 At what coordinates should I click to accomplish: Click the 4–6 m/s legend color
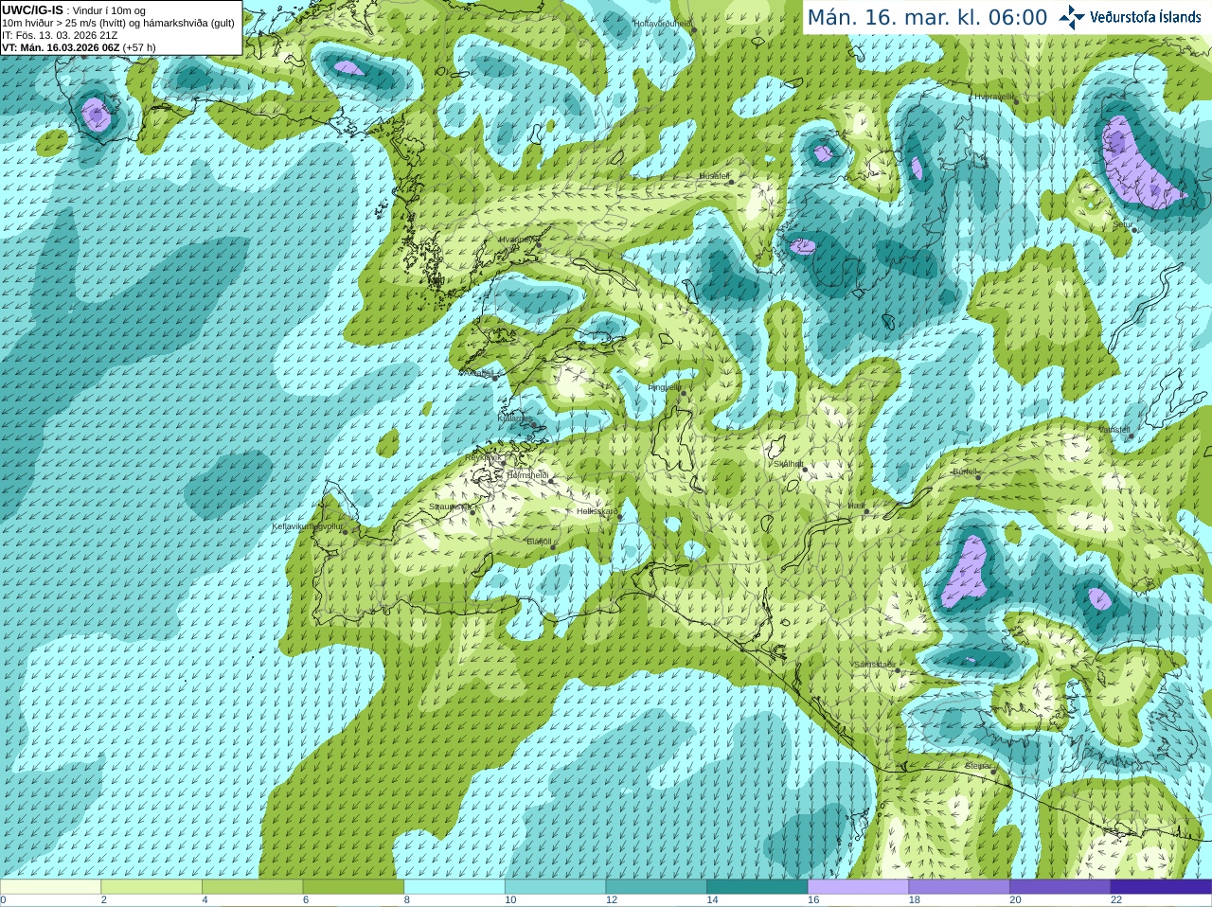click(x=252, y=887)
